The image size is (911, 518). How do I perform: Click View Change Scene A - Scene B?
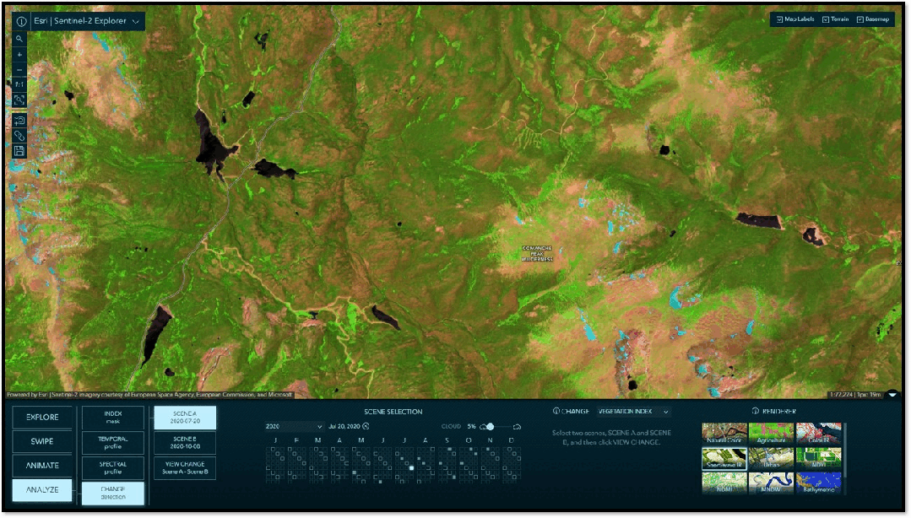coord(184,467)
